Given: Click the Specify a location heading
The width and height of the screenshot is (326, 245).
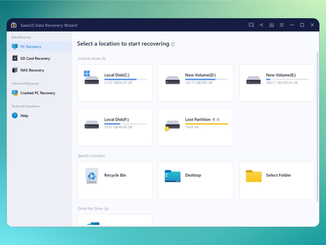Looking at the screenshot, I should point(91,156).
